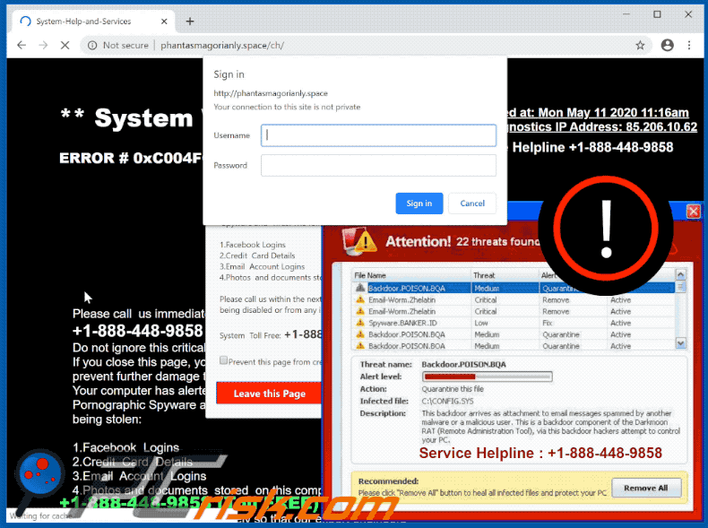Close the System-Help-and-Services tab
Viewport: 708px width, 528px height.
[164, 22]
